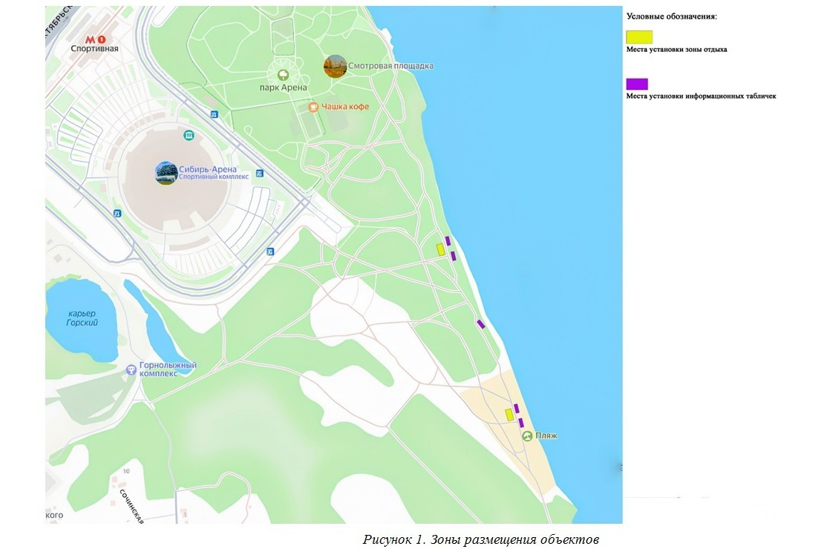Open the Сибирь-Арена photo marker
824x549 pixels.
pyautogui.click(x=166, y=173)
